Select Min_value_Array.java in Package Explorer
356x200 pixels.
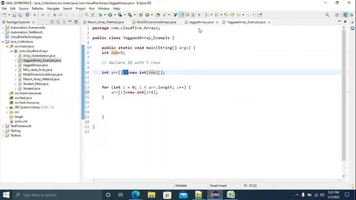point(37,70)
